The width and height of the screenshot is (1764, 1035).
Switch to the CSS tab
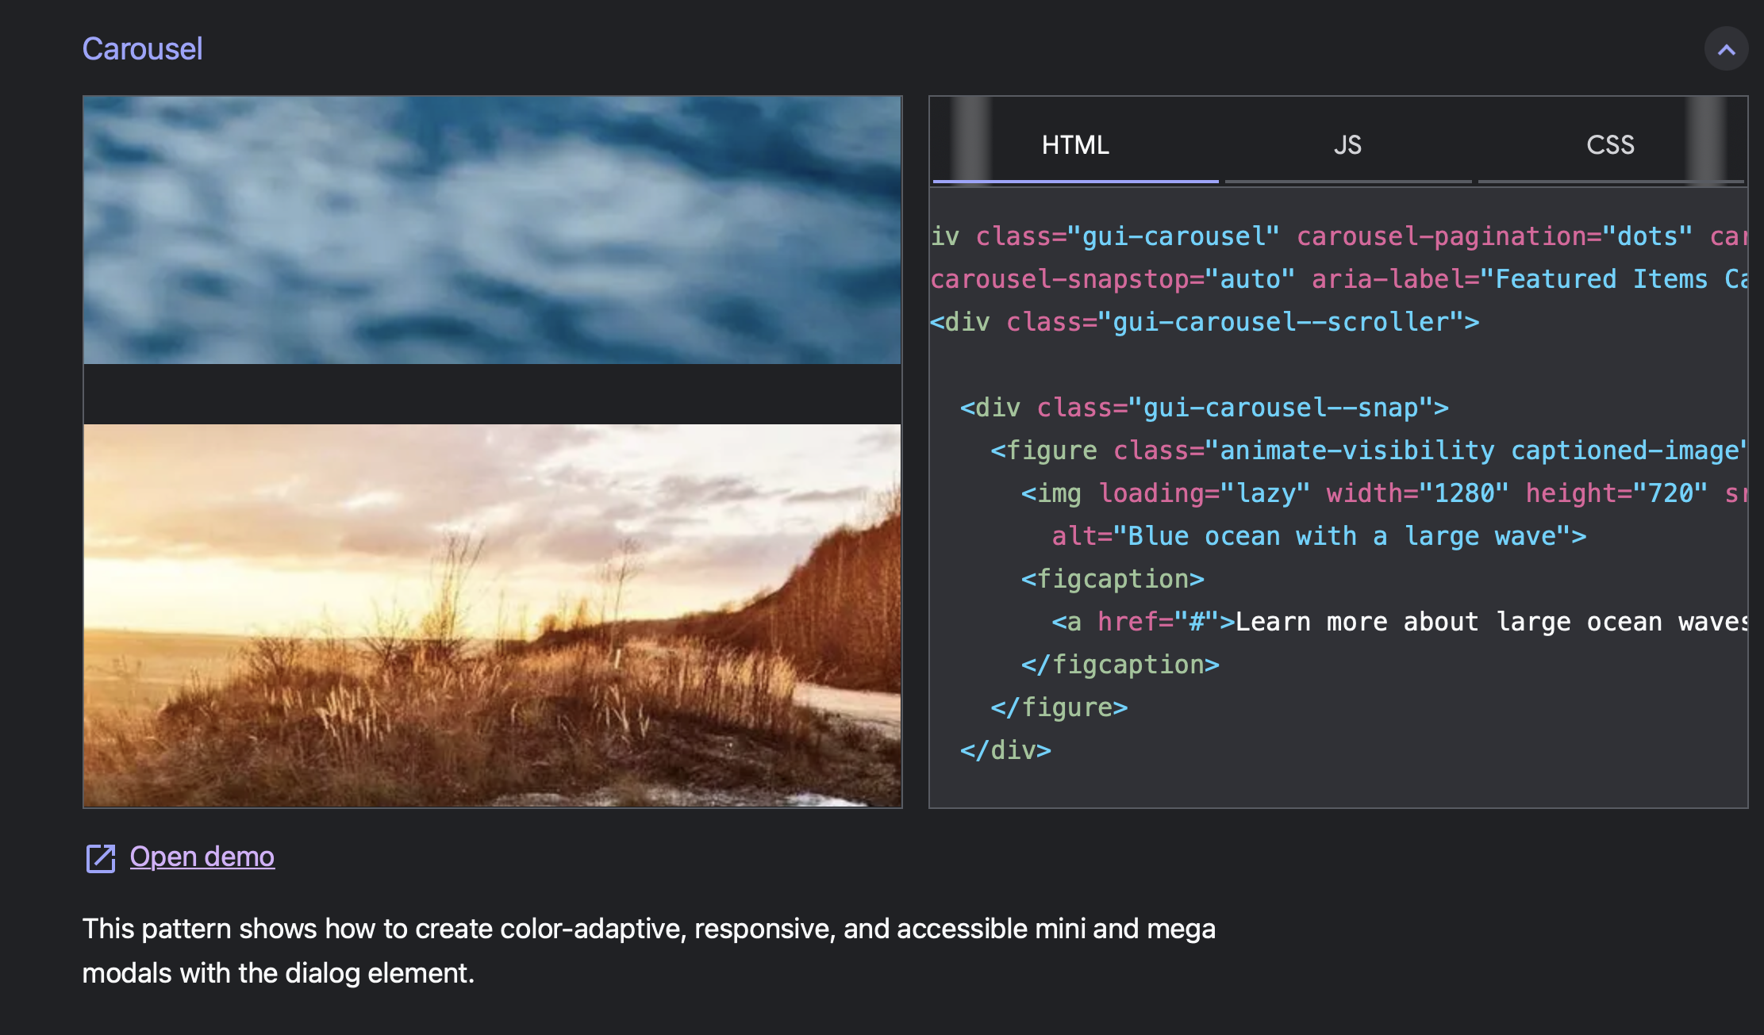[x=1611, y=144]
